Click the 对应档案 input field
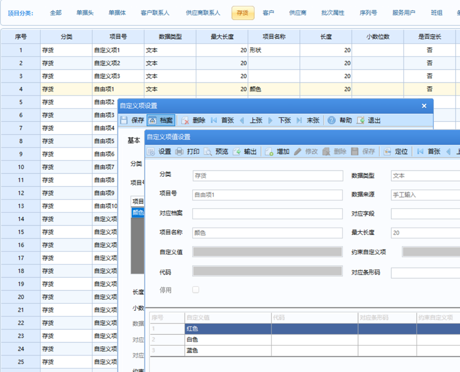 pyautogui.click(x=267, y=214)
